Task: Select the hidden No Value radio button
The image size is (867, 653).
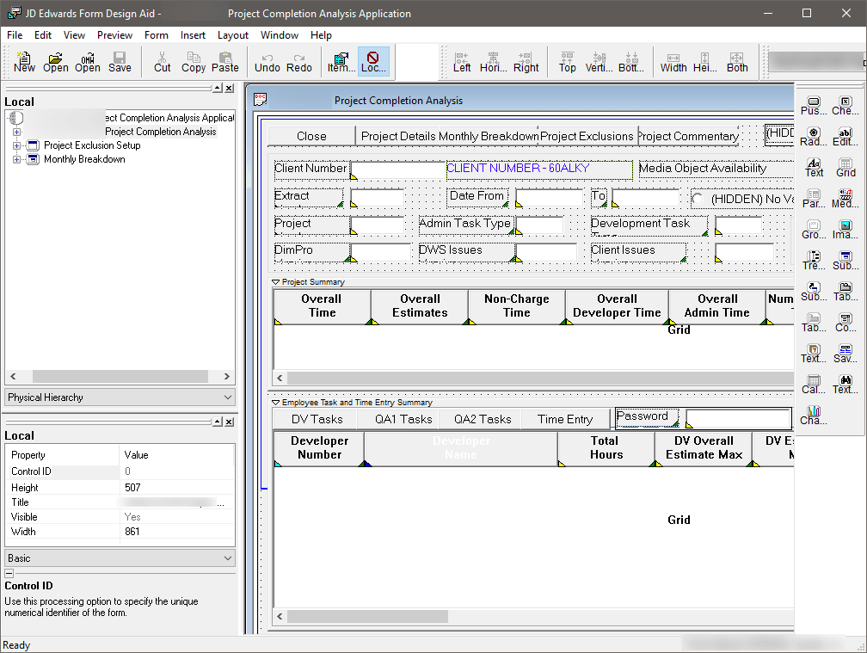Action: point(698,199)
